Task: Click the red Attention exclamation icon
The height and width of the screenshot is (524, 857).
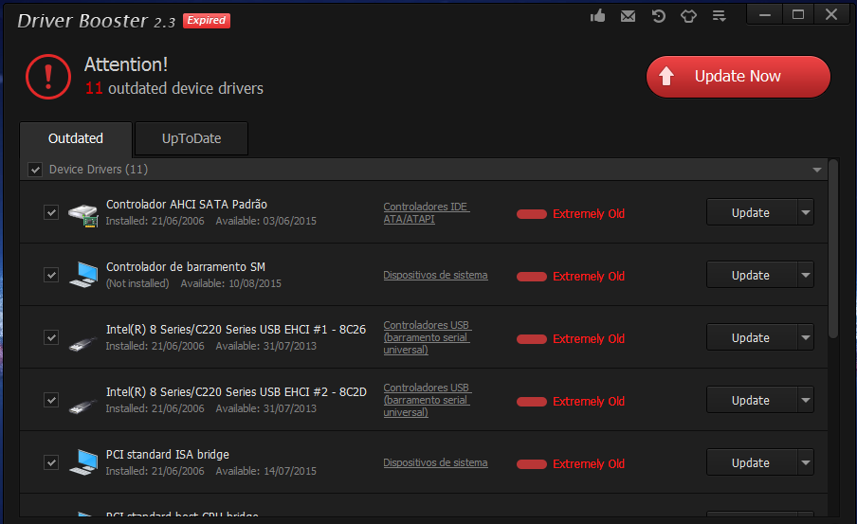Action: point(48,77)
